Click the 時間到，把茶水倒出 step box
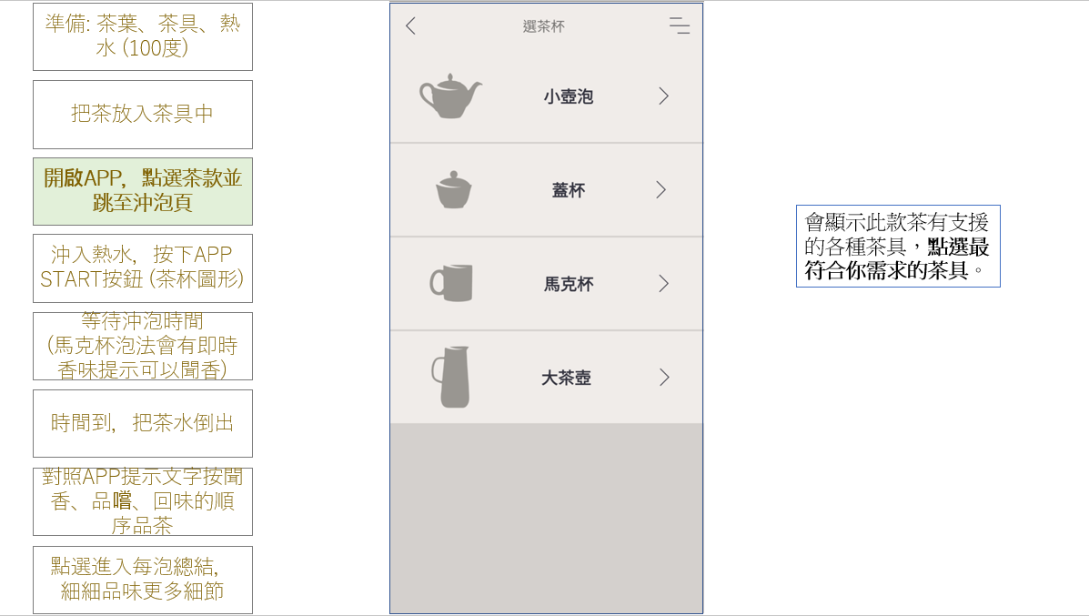The height and width of the screenshot is (616, 1089). pos(143,424)
